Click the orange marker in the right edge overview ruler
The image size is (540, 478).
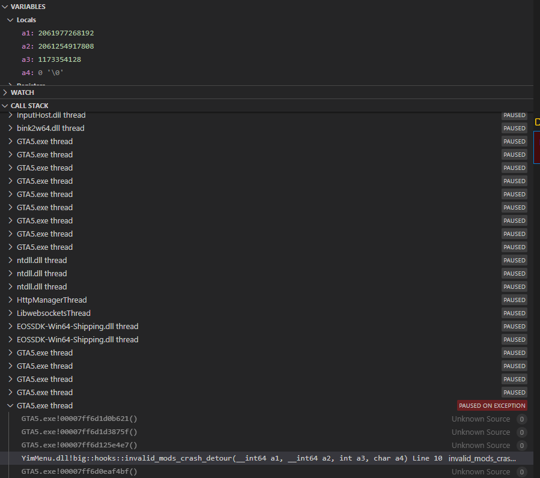click(x=536, y=122)
